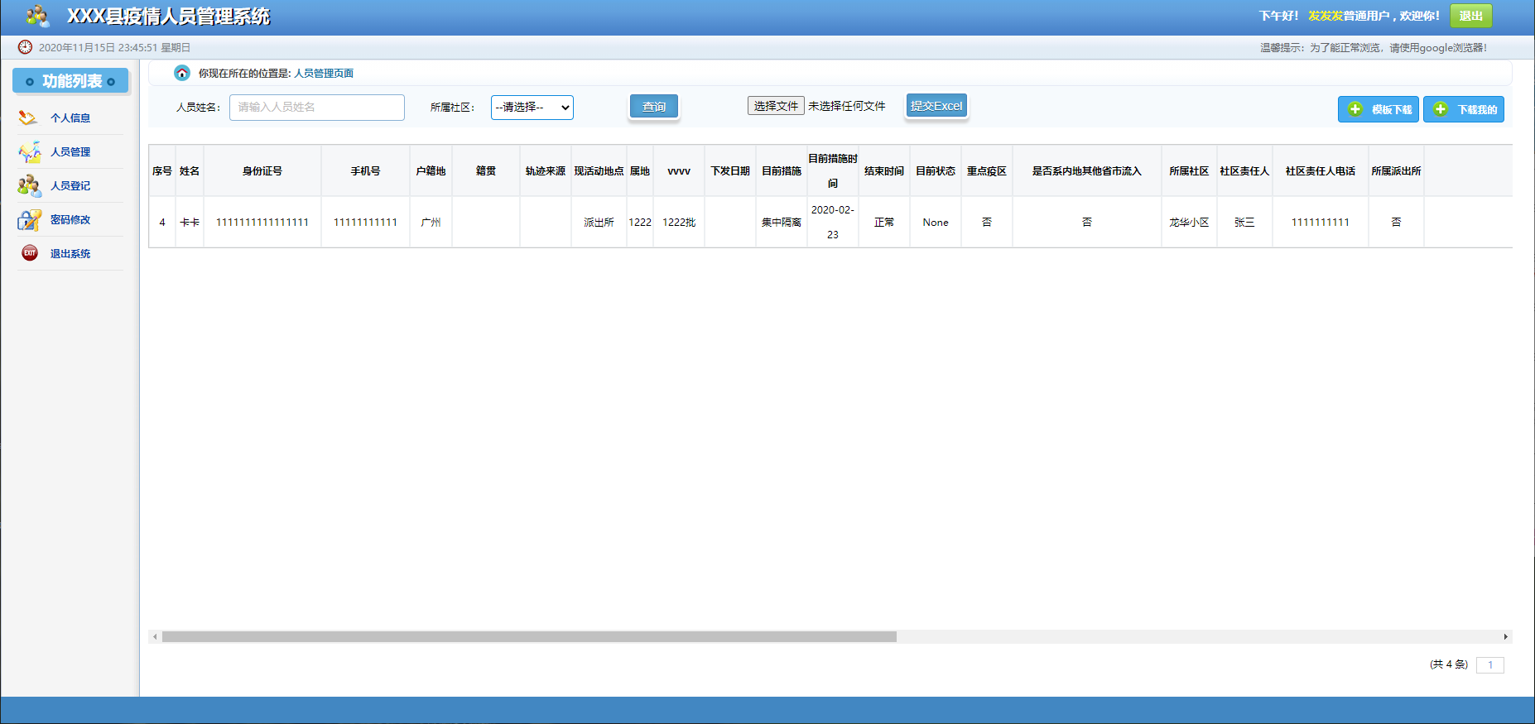Click the 派出所 cell in the row
Image resolution: width=1535 pixels, height=724 pixels.
coord(599,223)
